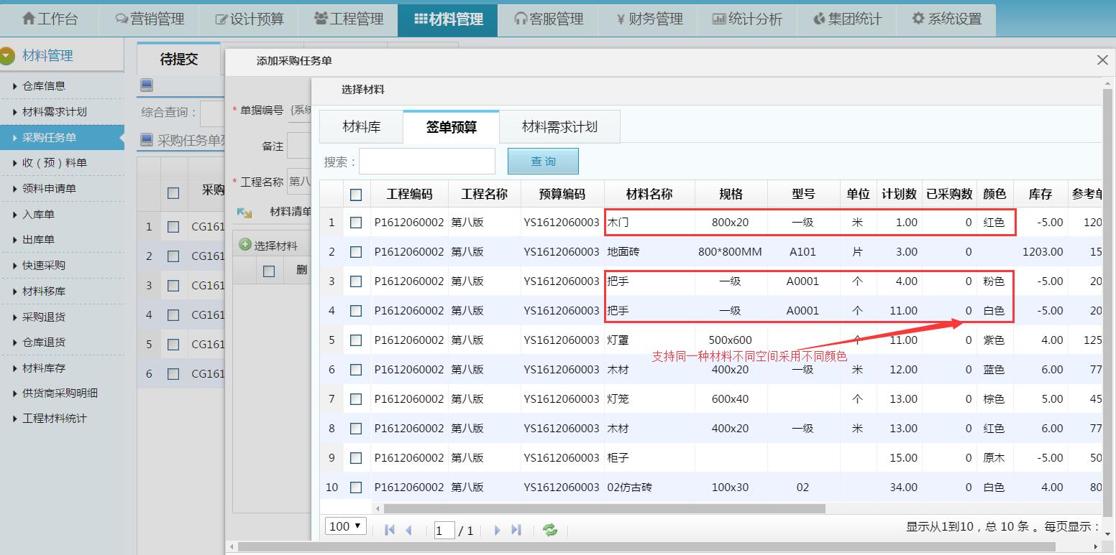
Task: Expand 材料需求计划 in the left sidebar
Action: click(54, 111)
